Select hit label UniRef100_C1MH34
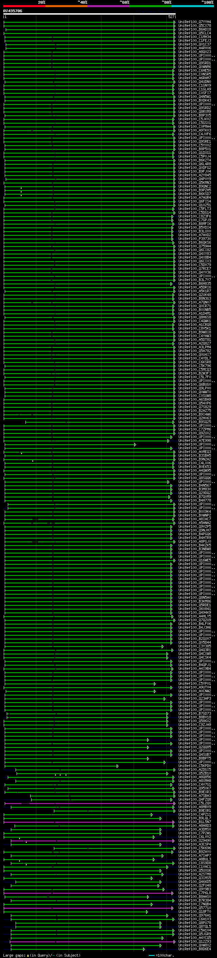 pos(195,37)
